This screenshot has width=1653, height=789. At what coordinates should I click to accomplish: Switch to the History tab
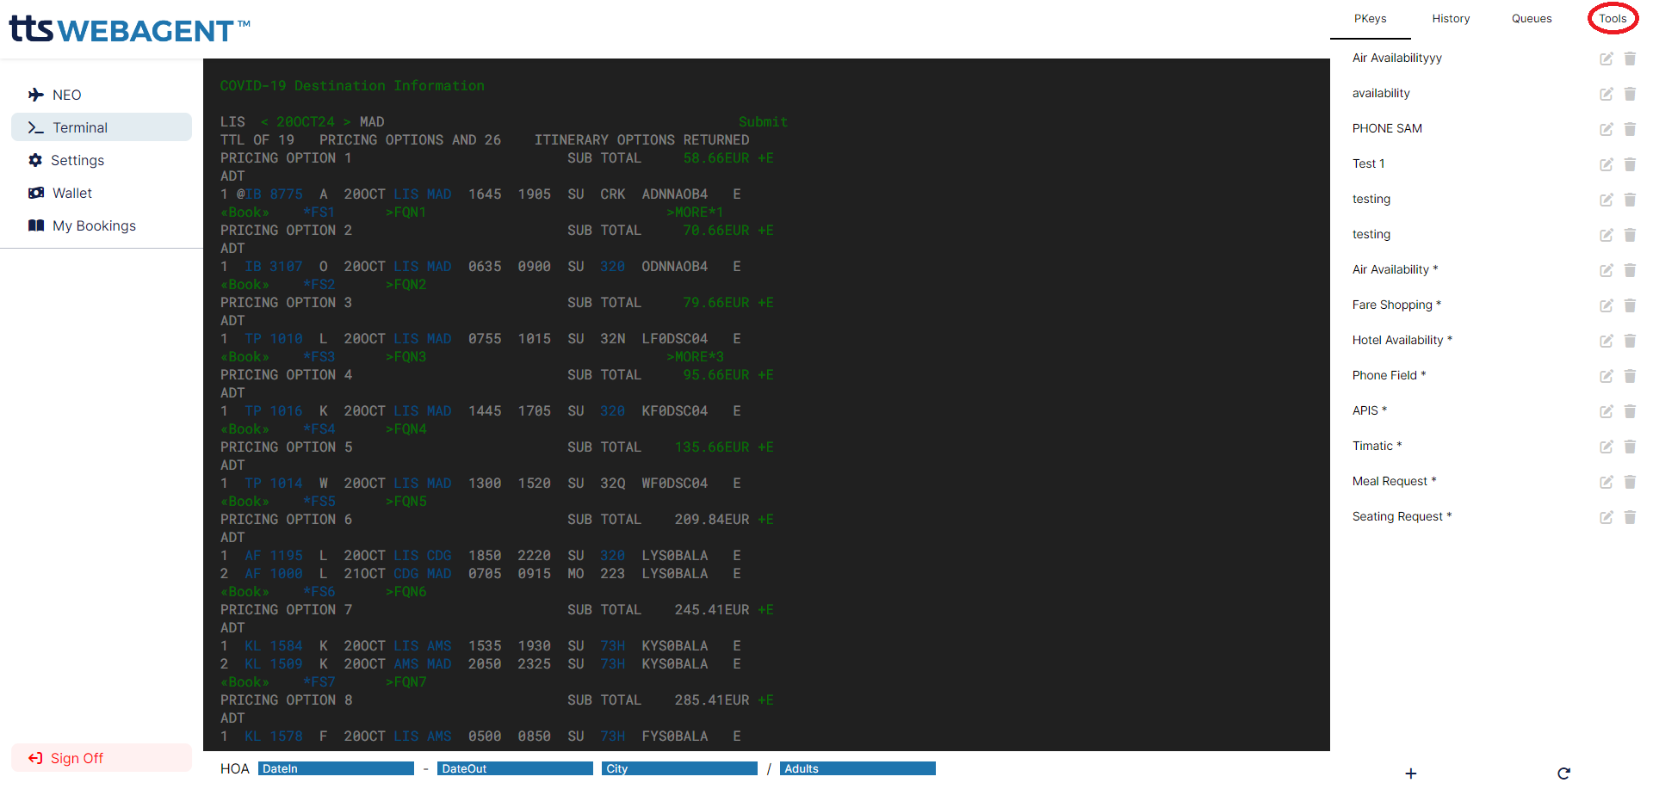pyautogui.click(x=1451, y=19)
